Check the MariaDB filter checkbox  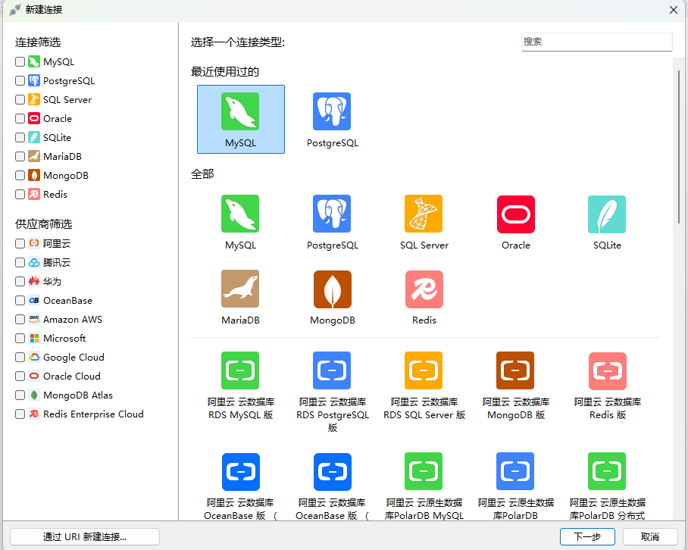pos(20,156)
